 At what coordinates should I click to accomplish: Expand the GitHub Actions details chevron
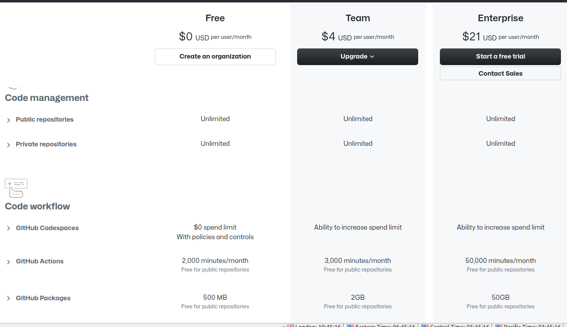point(8,262)
